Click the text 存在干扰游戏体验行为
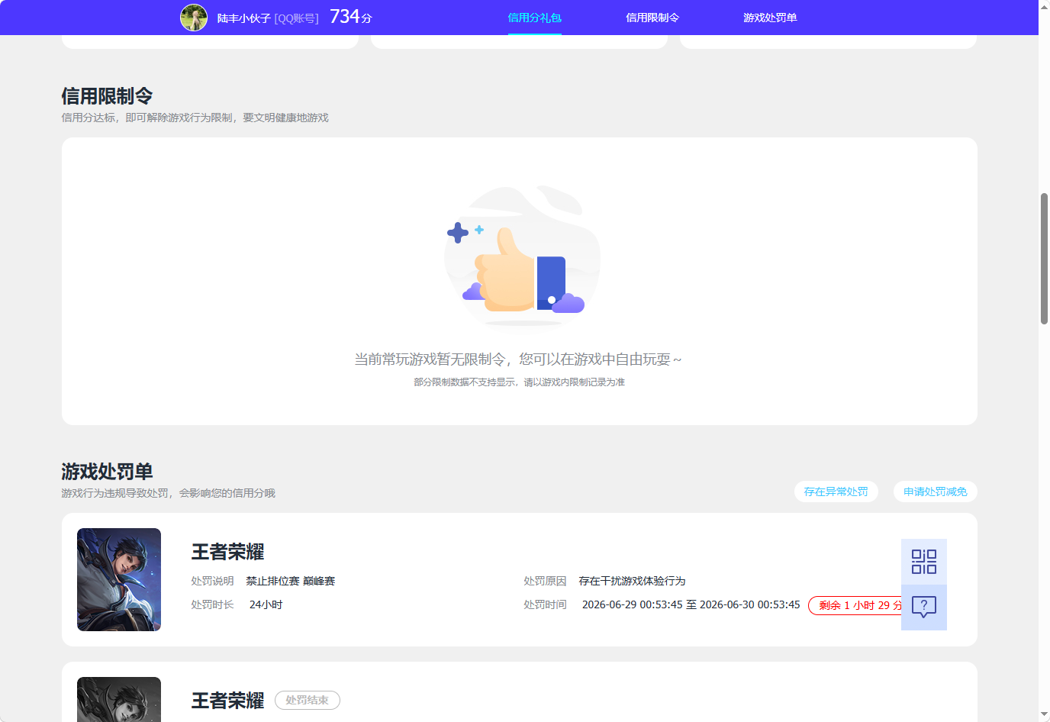 [632, 581]
